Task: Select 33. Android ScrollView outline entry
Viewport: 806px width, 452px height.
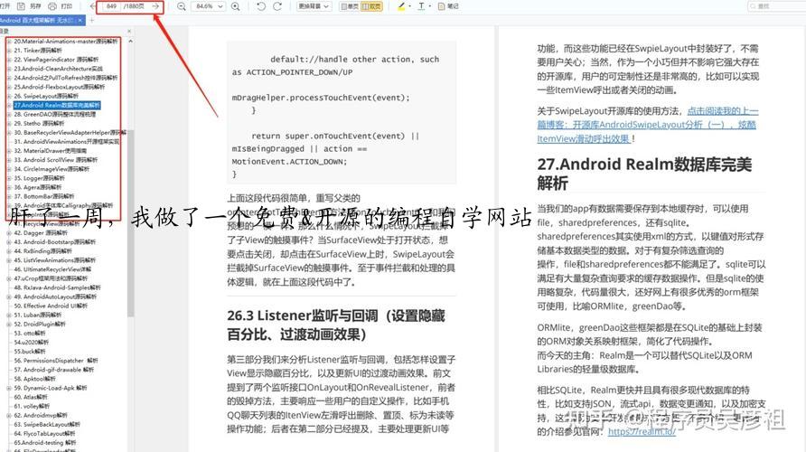Action: pos(55,160)
